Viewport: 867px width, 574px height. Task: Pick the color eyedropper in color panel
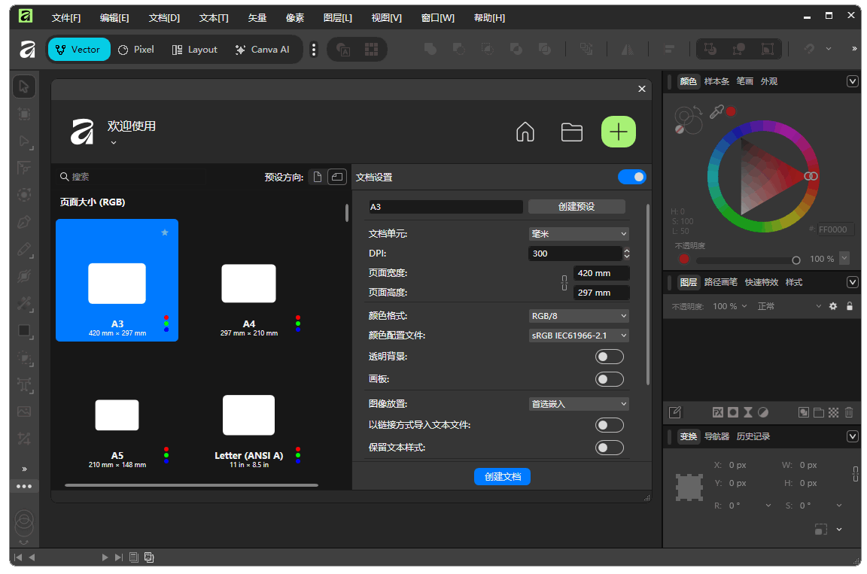(x=717, y=111)
